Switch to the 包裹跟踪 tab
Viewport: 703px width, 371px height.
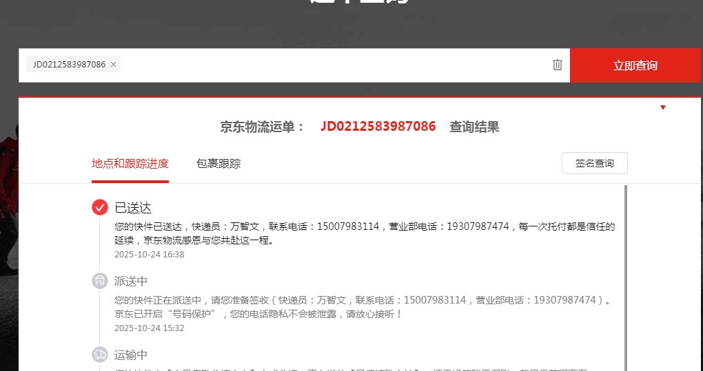(x=218, y=163)
